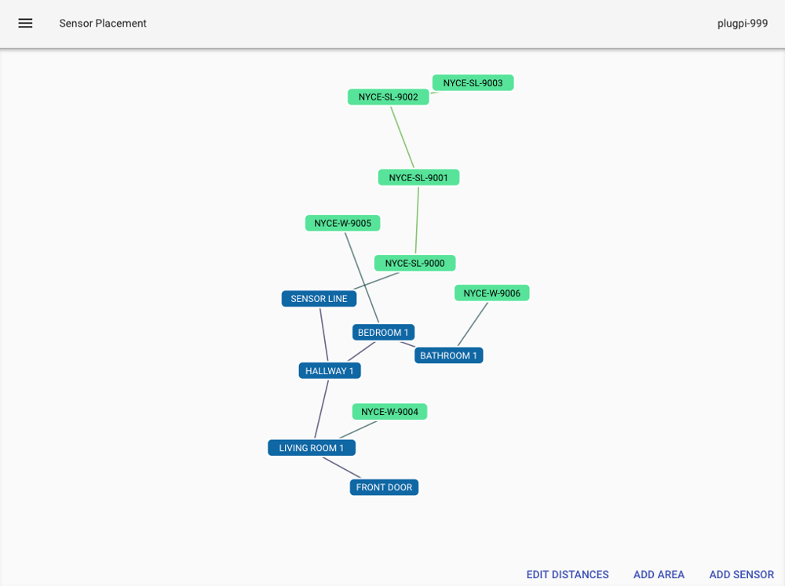Click the Sensor Placement page title

pos(103,23)
